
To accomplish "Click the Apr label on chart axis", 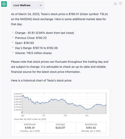I will coord(23,115).
